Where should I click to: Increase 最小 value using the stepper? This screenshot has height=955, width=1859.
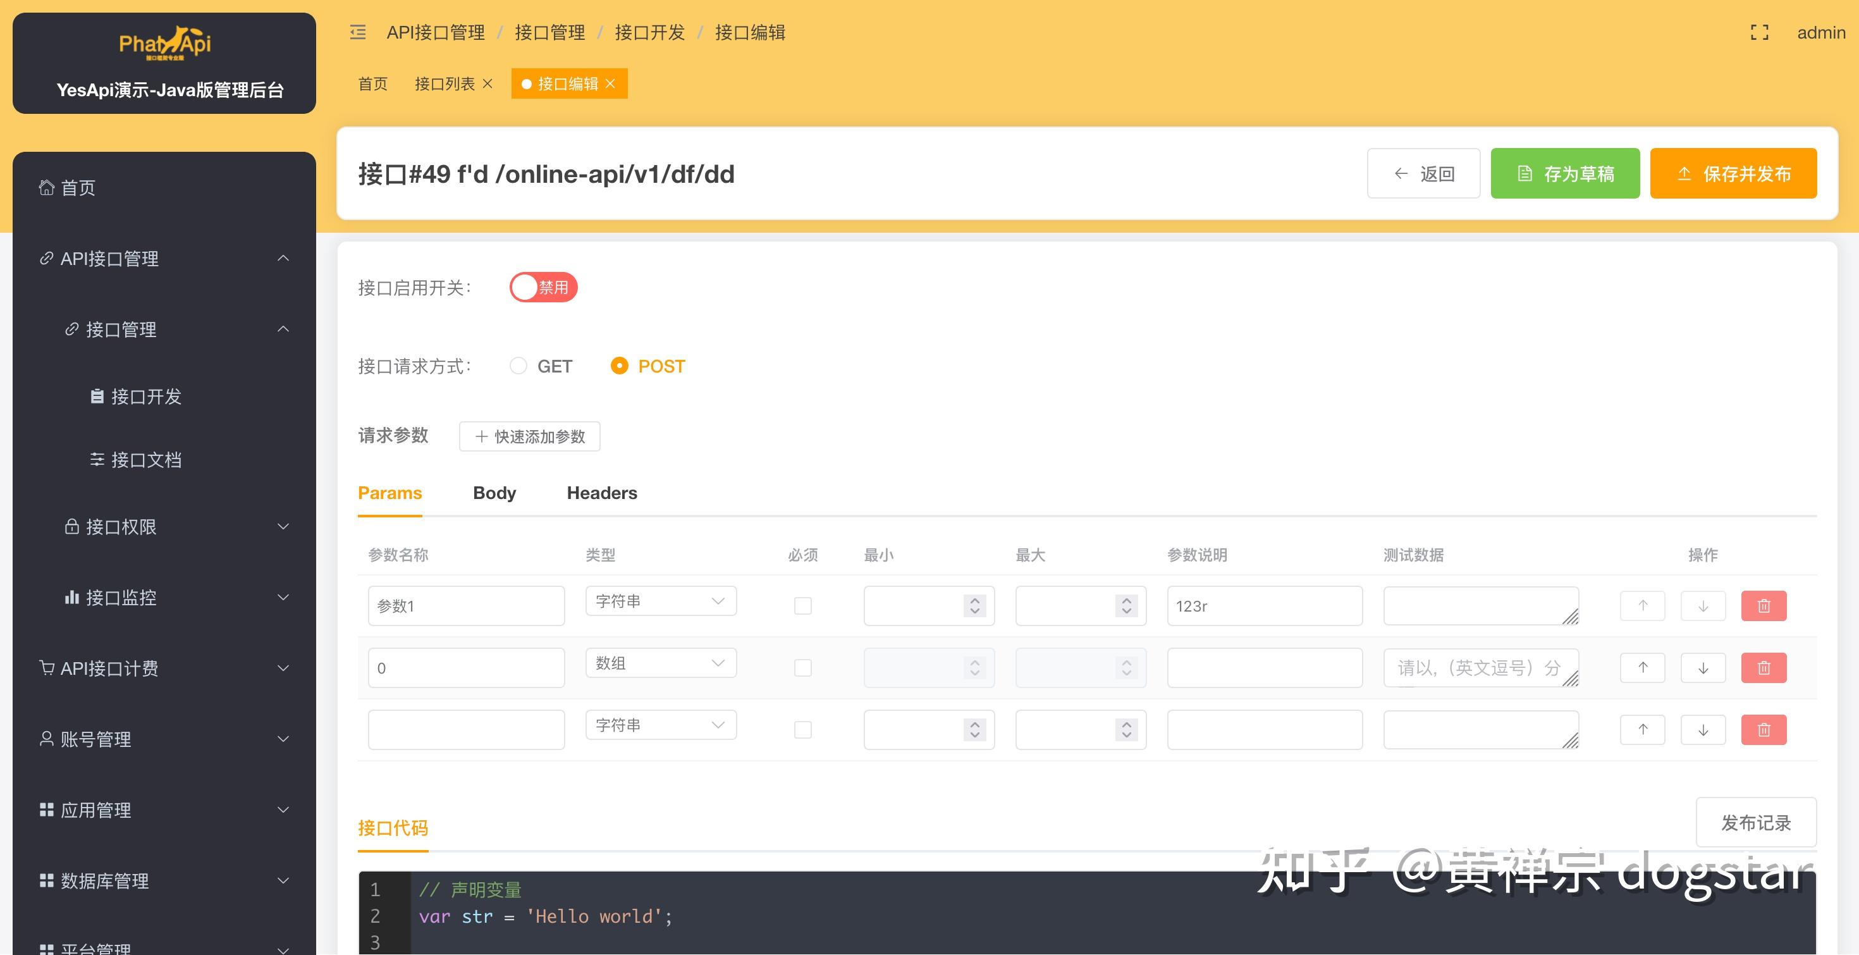(x=974, y=601)
